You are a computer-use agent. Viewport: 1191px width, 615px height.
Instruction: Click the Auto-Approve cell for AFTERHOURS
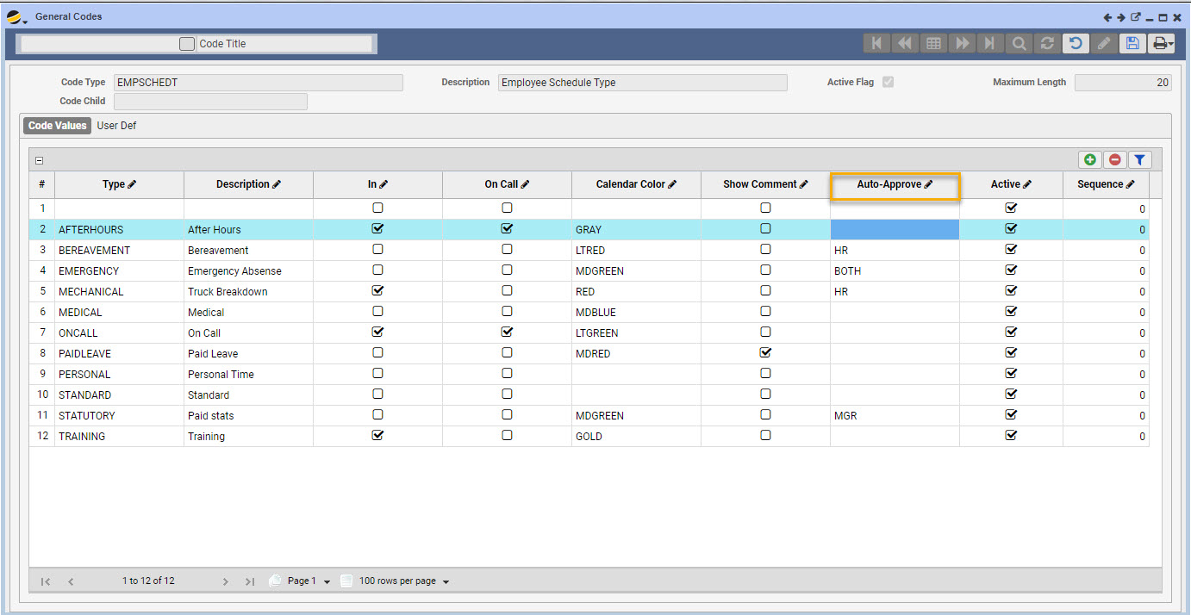[x=894, y=230]
